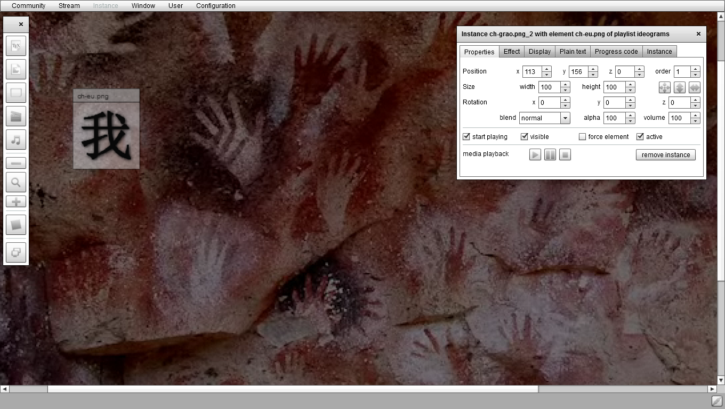Toggle the visible checkbox
Screen dimensions: 725x409
[525, 136]
